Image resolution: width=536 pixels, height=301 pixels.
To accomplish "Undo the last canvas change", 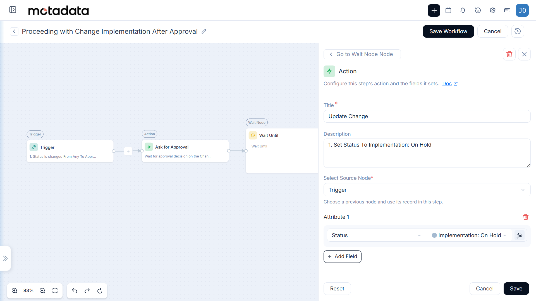I will pyautogui.click(x=75, y=291).
